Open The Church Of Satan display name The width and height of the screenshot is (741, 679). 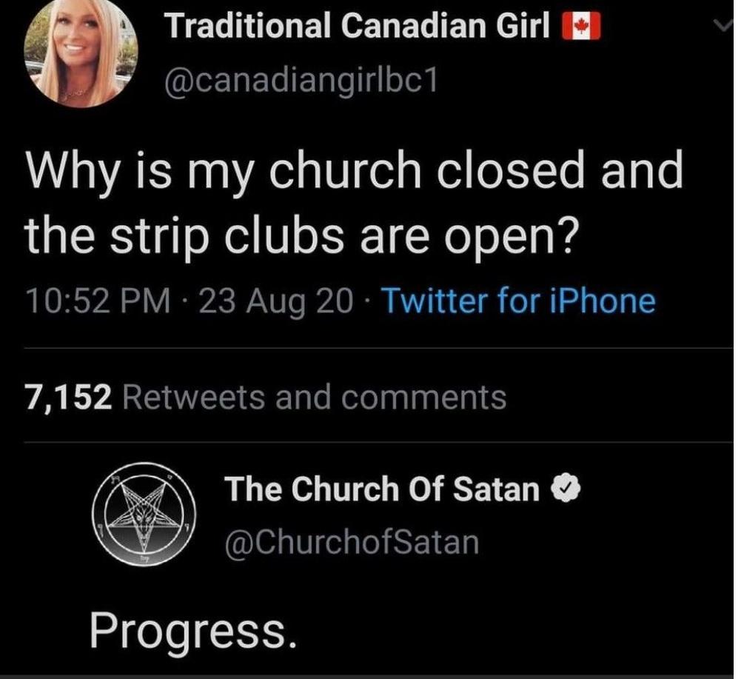click(382, 489)
